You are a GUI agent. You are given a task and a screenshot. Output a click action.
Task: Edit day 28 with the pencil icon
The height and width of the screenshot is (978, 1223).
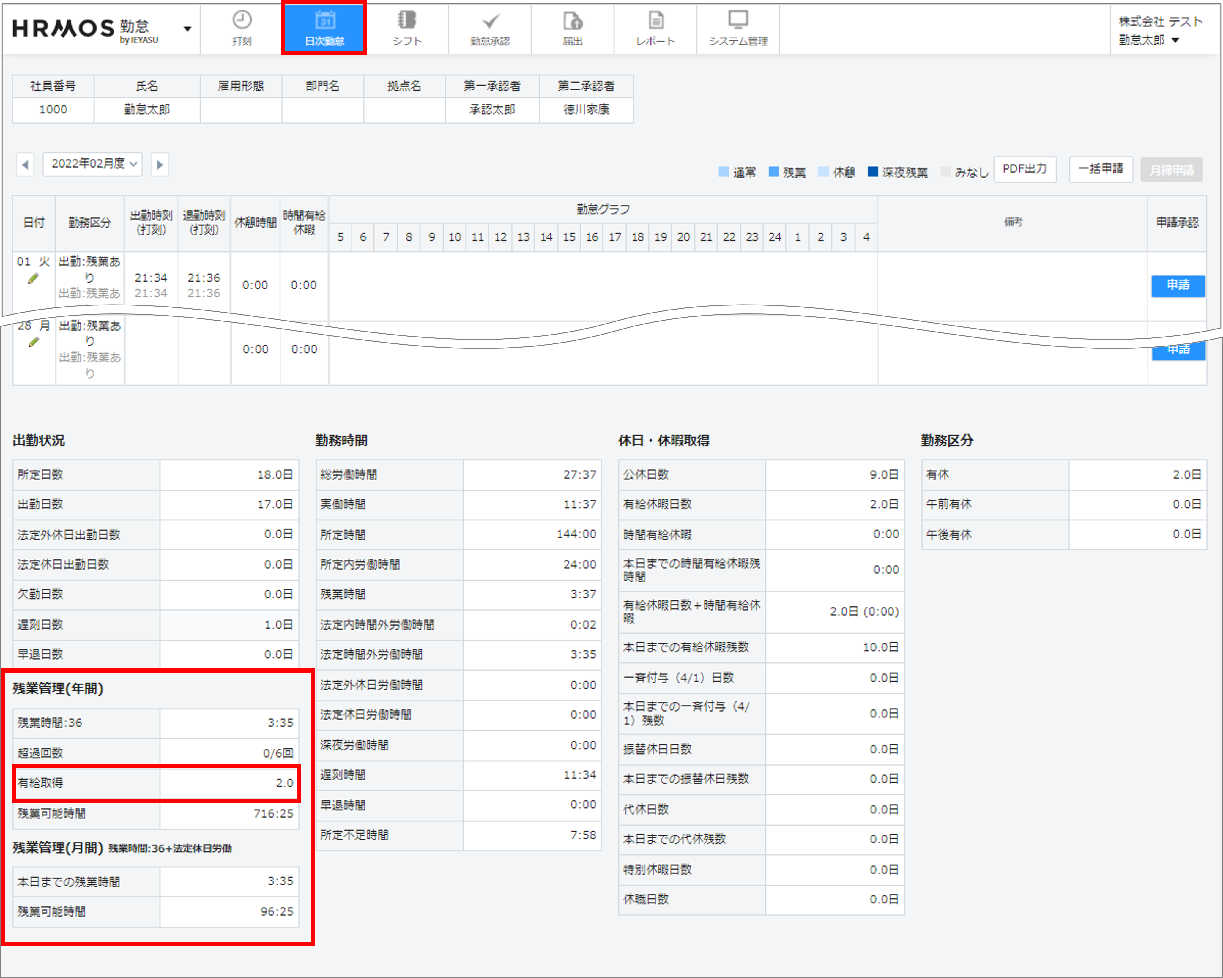click(x=34, y=342)
